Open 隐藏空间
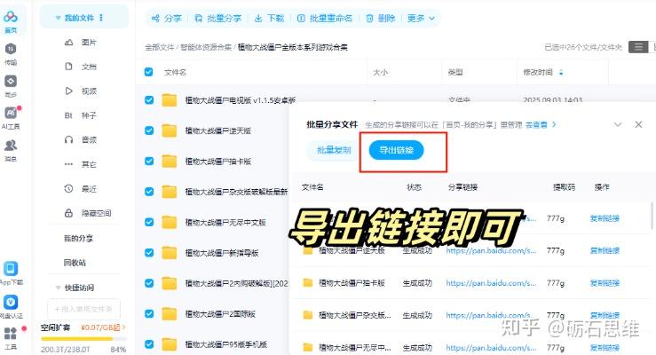This screenshot has height=355, width=656. tap(88, 213)
